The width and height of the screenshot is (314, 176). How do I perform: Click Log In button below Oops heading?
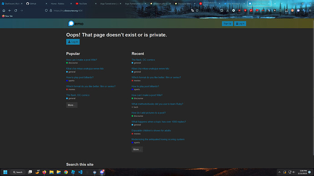(x=73, y=42)
